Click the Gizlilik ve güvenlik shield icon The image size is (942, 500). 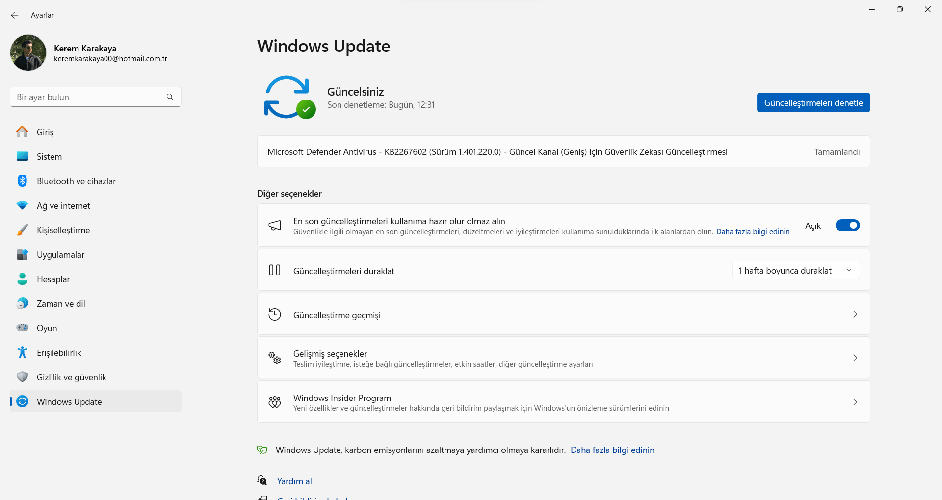click(22, 377)
